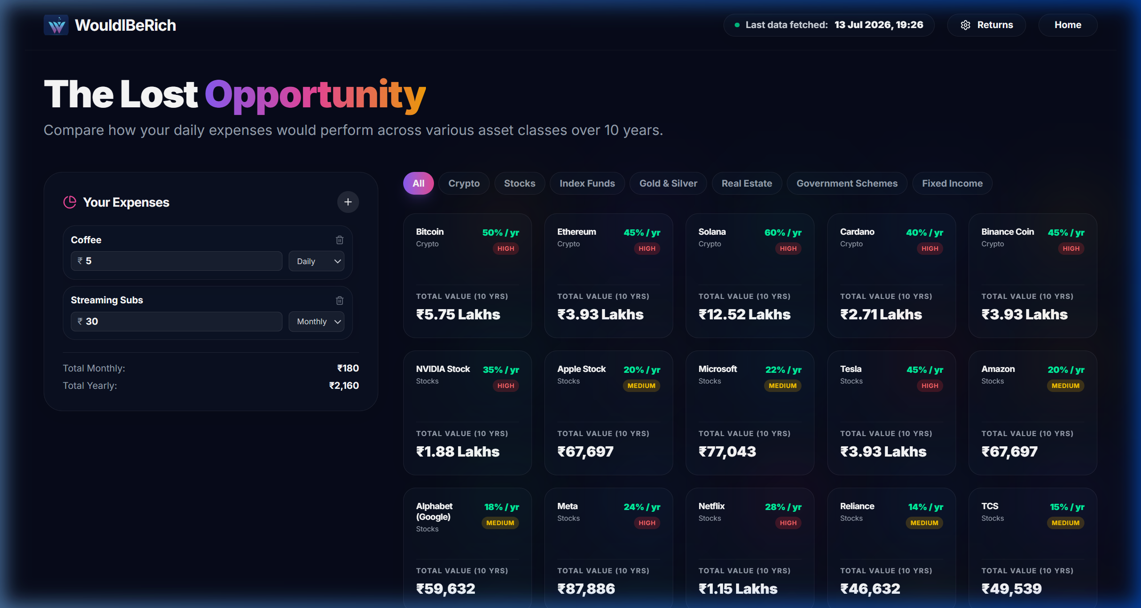Click the Your Expenses pie chart icon
Viewport: 1141px width, 608px height.
[70, 202]
